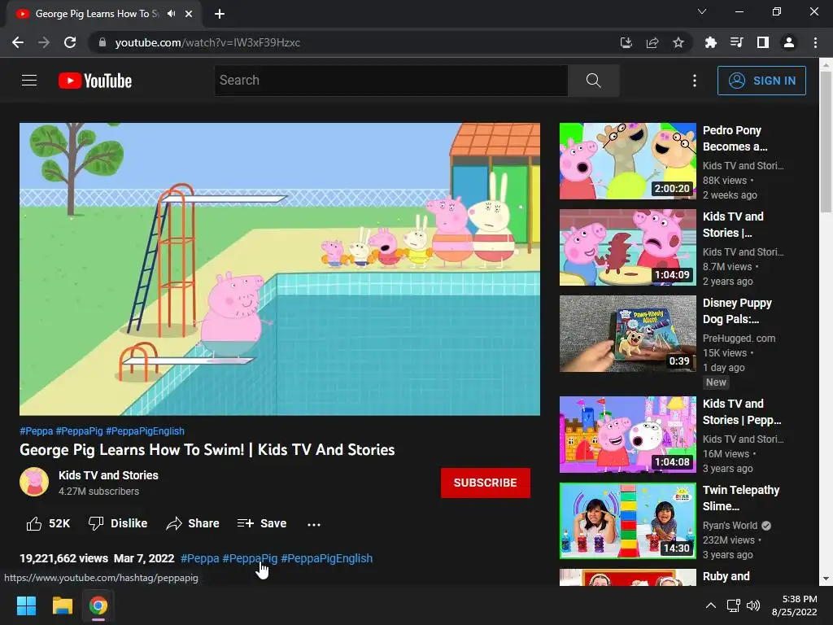Open Chrome profile icon
This screenshot has height=625, width=833.
(x=789, y=42)
